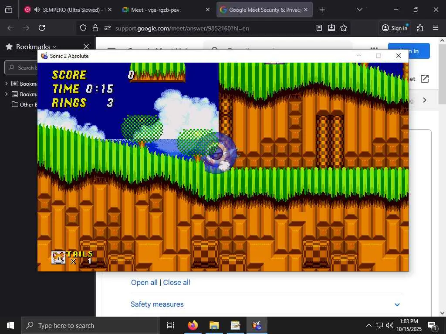This screenshot has height=334, width=446.
Task: Close the Google Meet Security tab
Action: pos(306,10)
